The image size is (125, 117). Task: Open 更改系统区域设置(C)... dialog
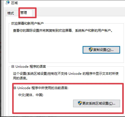96,103
